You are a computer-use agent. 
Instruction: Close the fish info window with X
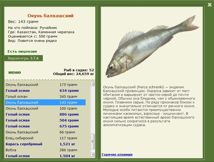pyautogui.click(x=209, y=5)
